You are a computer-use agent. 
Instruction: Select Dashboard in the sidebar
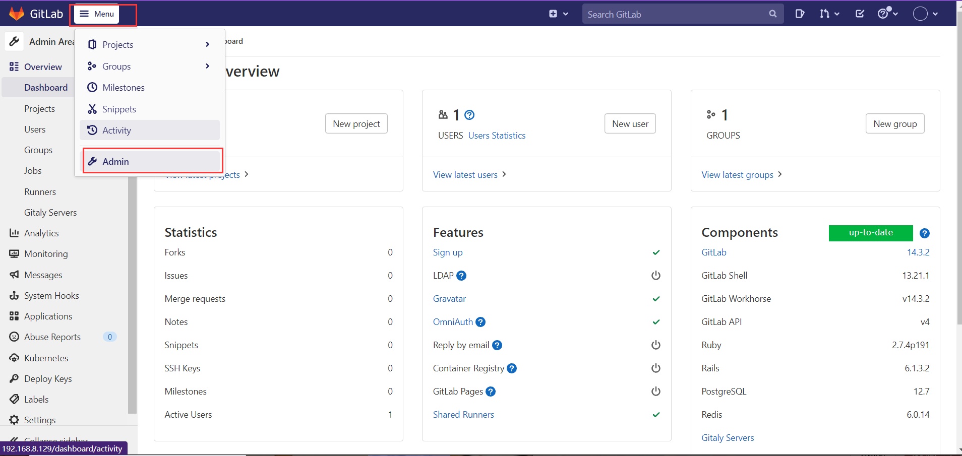(x=46, y=88)
